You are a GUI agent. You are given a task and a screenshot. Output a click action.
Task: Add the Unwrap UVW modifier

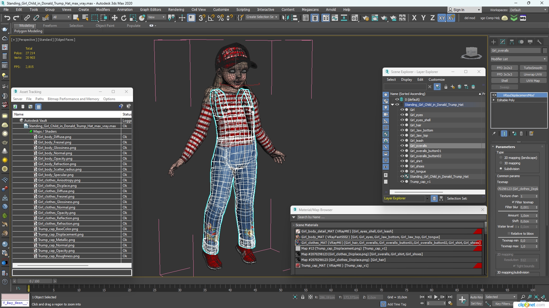[x=533, y=74]
